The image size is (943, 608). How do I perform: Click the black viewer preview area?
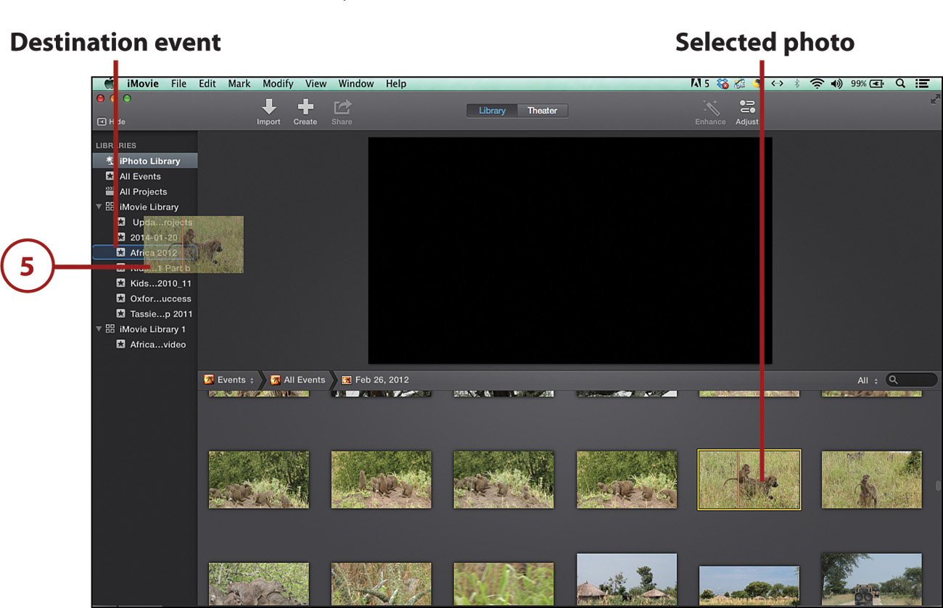[570, 251]
